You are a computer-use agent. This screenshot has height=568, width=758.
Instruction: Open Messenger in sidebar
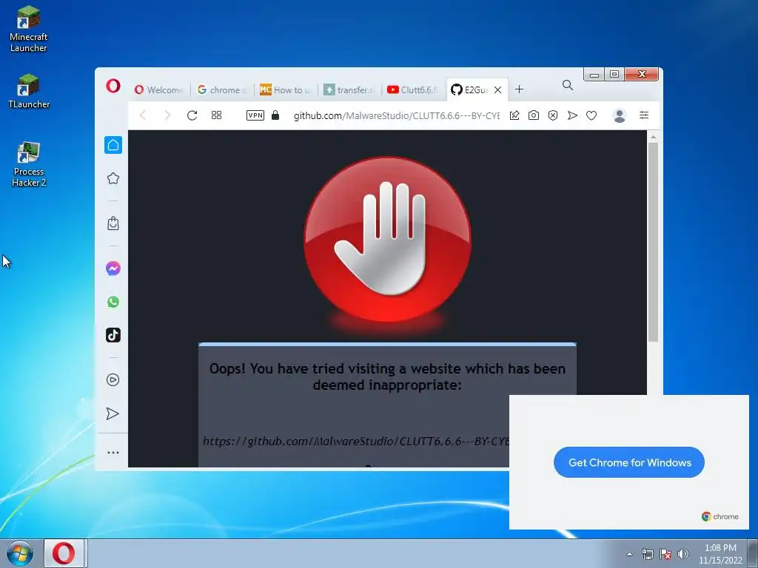coord(113,268)
